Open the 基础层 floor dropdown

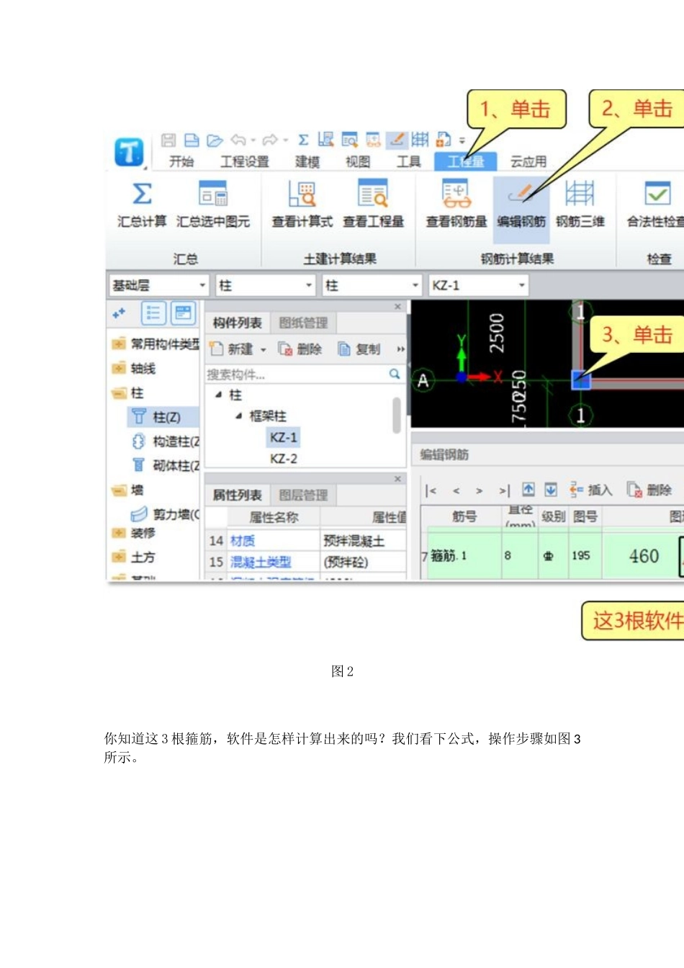click(x=159, y=285)
